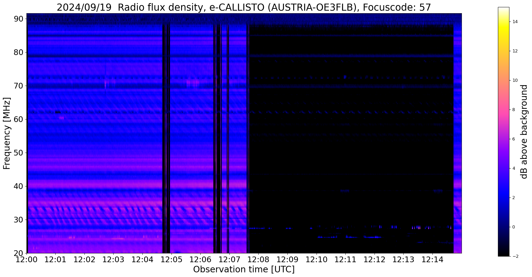Click the 12:05 time tick label
The height and width of the screenshot is (277, 532).
coord(171,259)
